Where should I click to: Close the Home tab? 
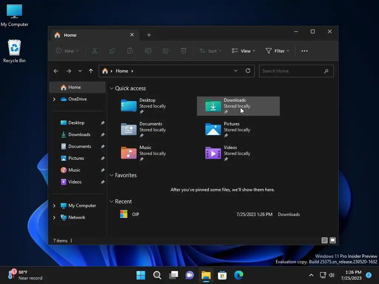click(132, 35)
